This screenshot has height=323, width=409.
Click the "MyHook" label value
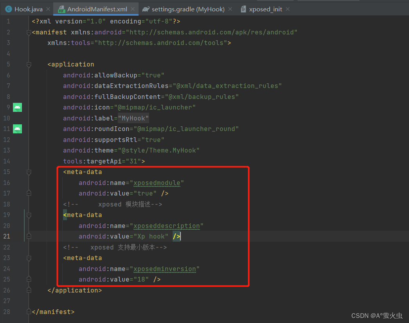point(133,118)
